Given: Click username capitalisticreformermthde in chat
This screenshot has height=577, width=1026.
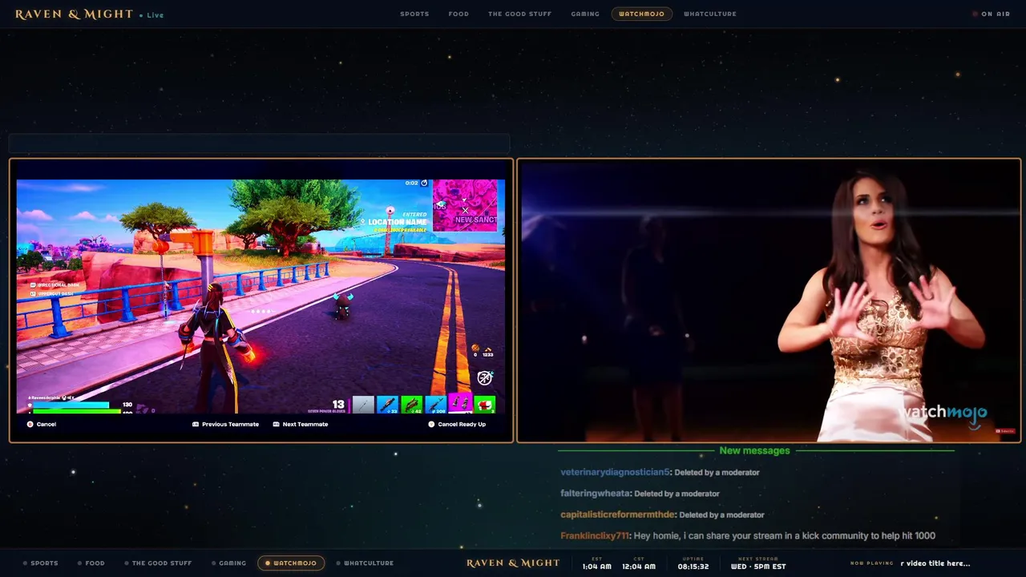Looking at the screenshot, I should click(x=617, y=514).
